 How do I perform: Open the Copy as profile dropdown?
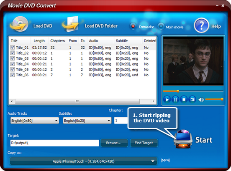[83, 161]
